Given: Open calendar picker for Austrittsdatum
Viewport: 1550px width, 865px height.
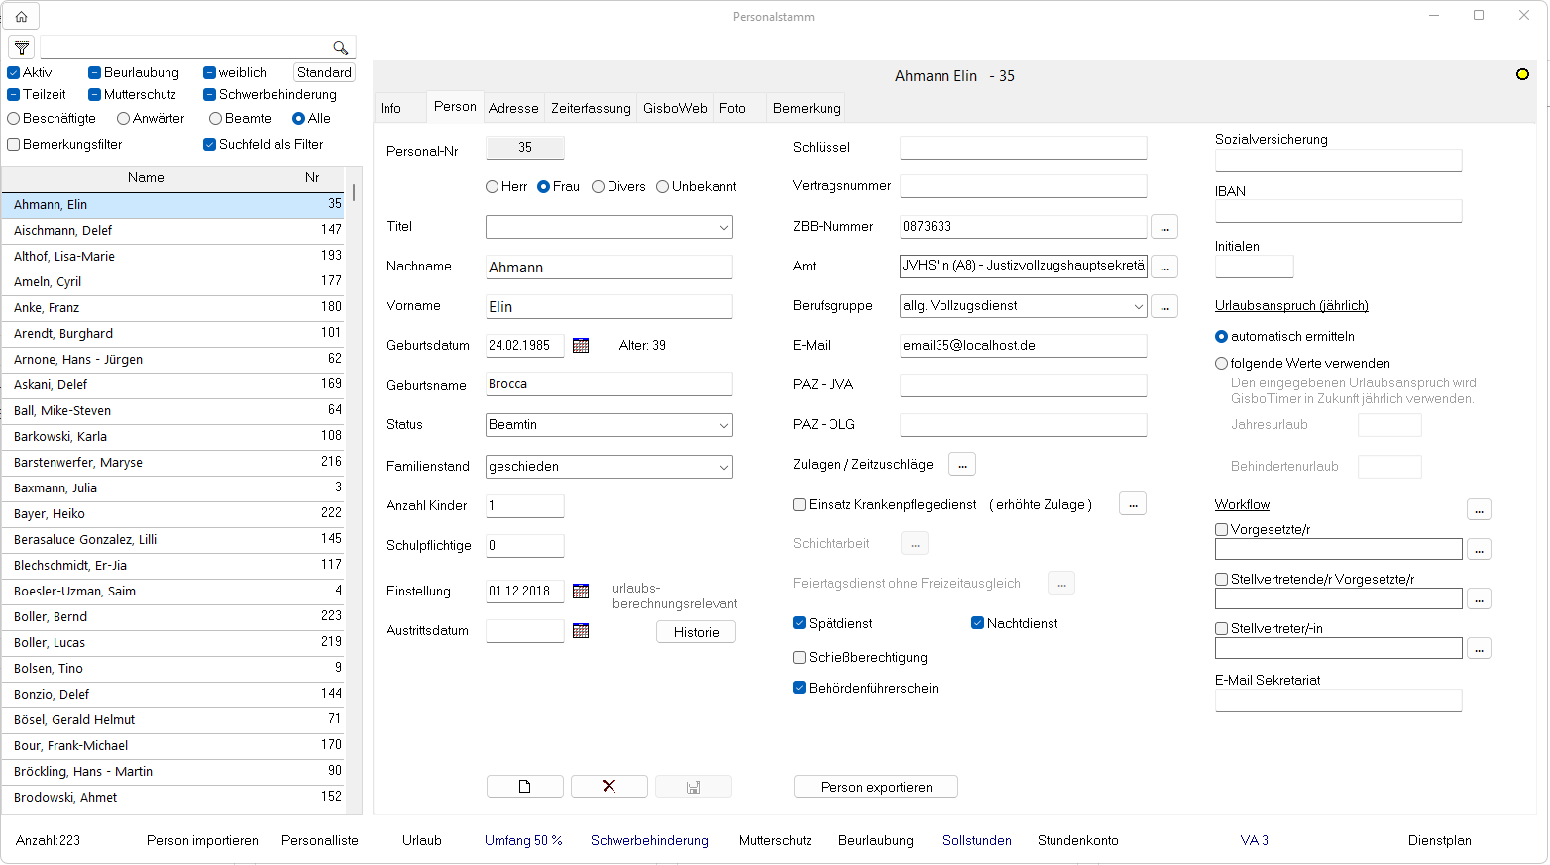Looking at the screenshot, I should [x=581, y=631].
